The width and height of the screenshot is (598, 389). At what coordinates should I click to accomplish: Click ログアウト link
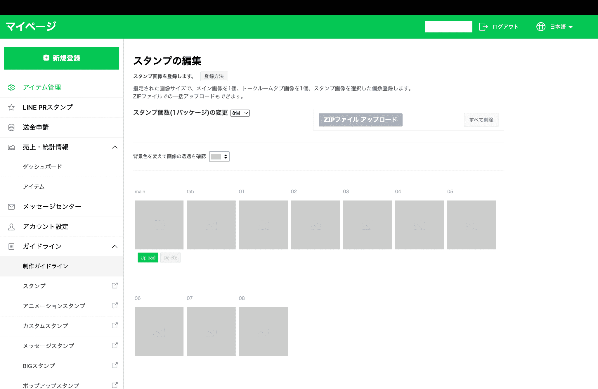coord(505,27)
